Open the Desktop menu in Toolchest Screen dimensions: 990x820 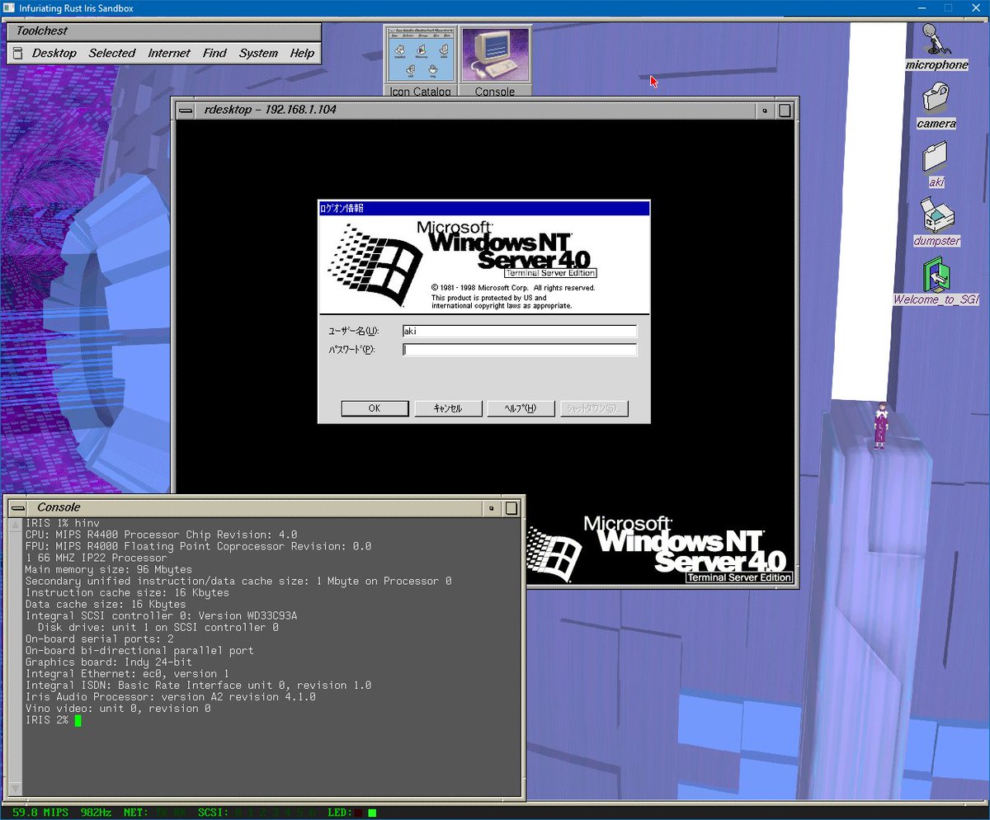click(x=54, y=53)
